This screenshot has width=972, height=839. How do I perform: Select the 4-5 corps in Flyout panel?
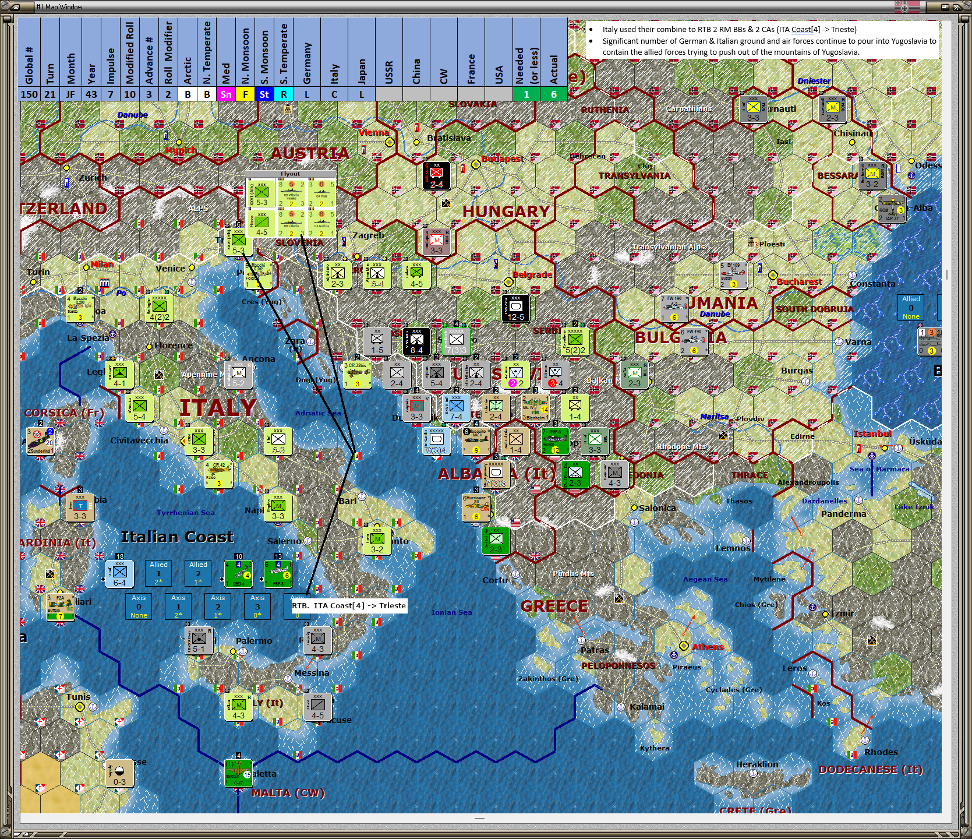pos(261,223)
